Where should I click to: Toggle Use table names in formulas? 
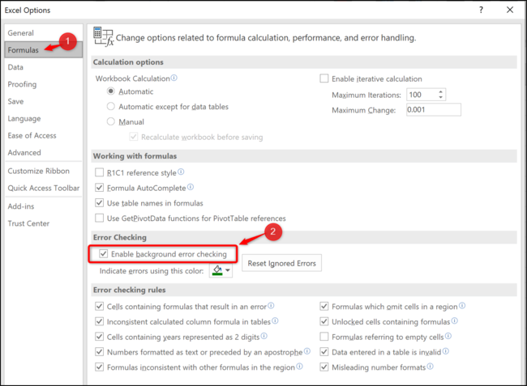99,202
